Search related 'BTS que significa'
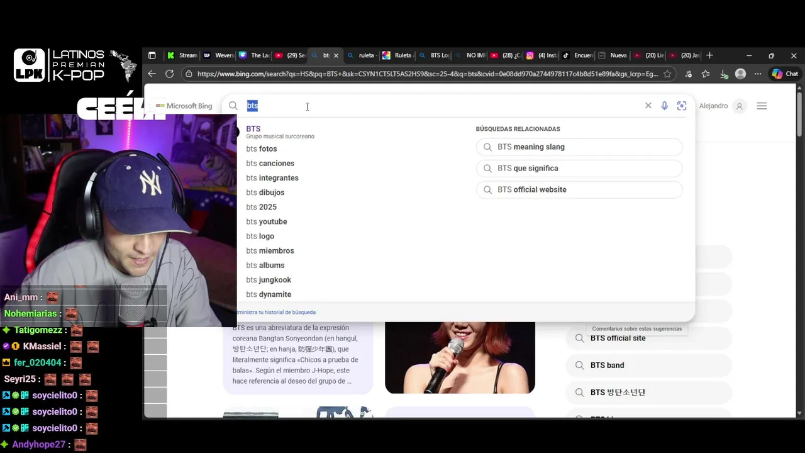Viewport: 805px width, 453px height. click(579, 168)
